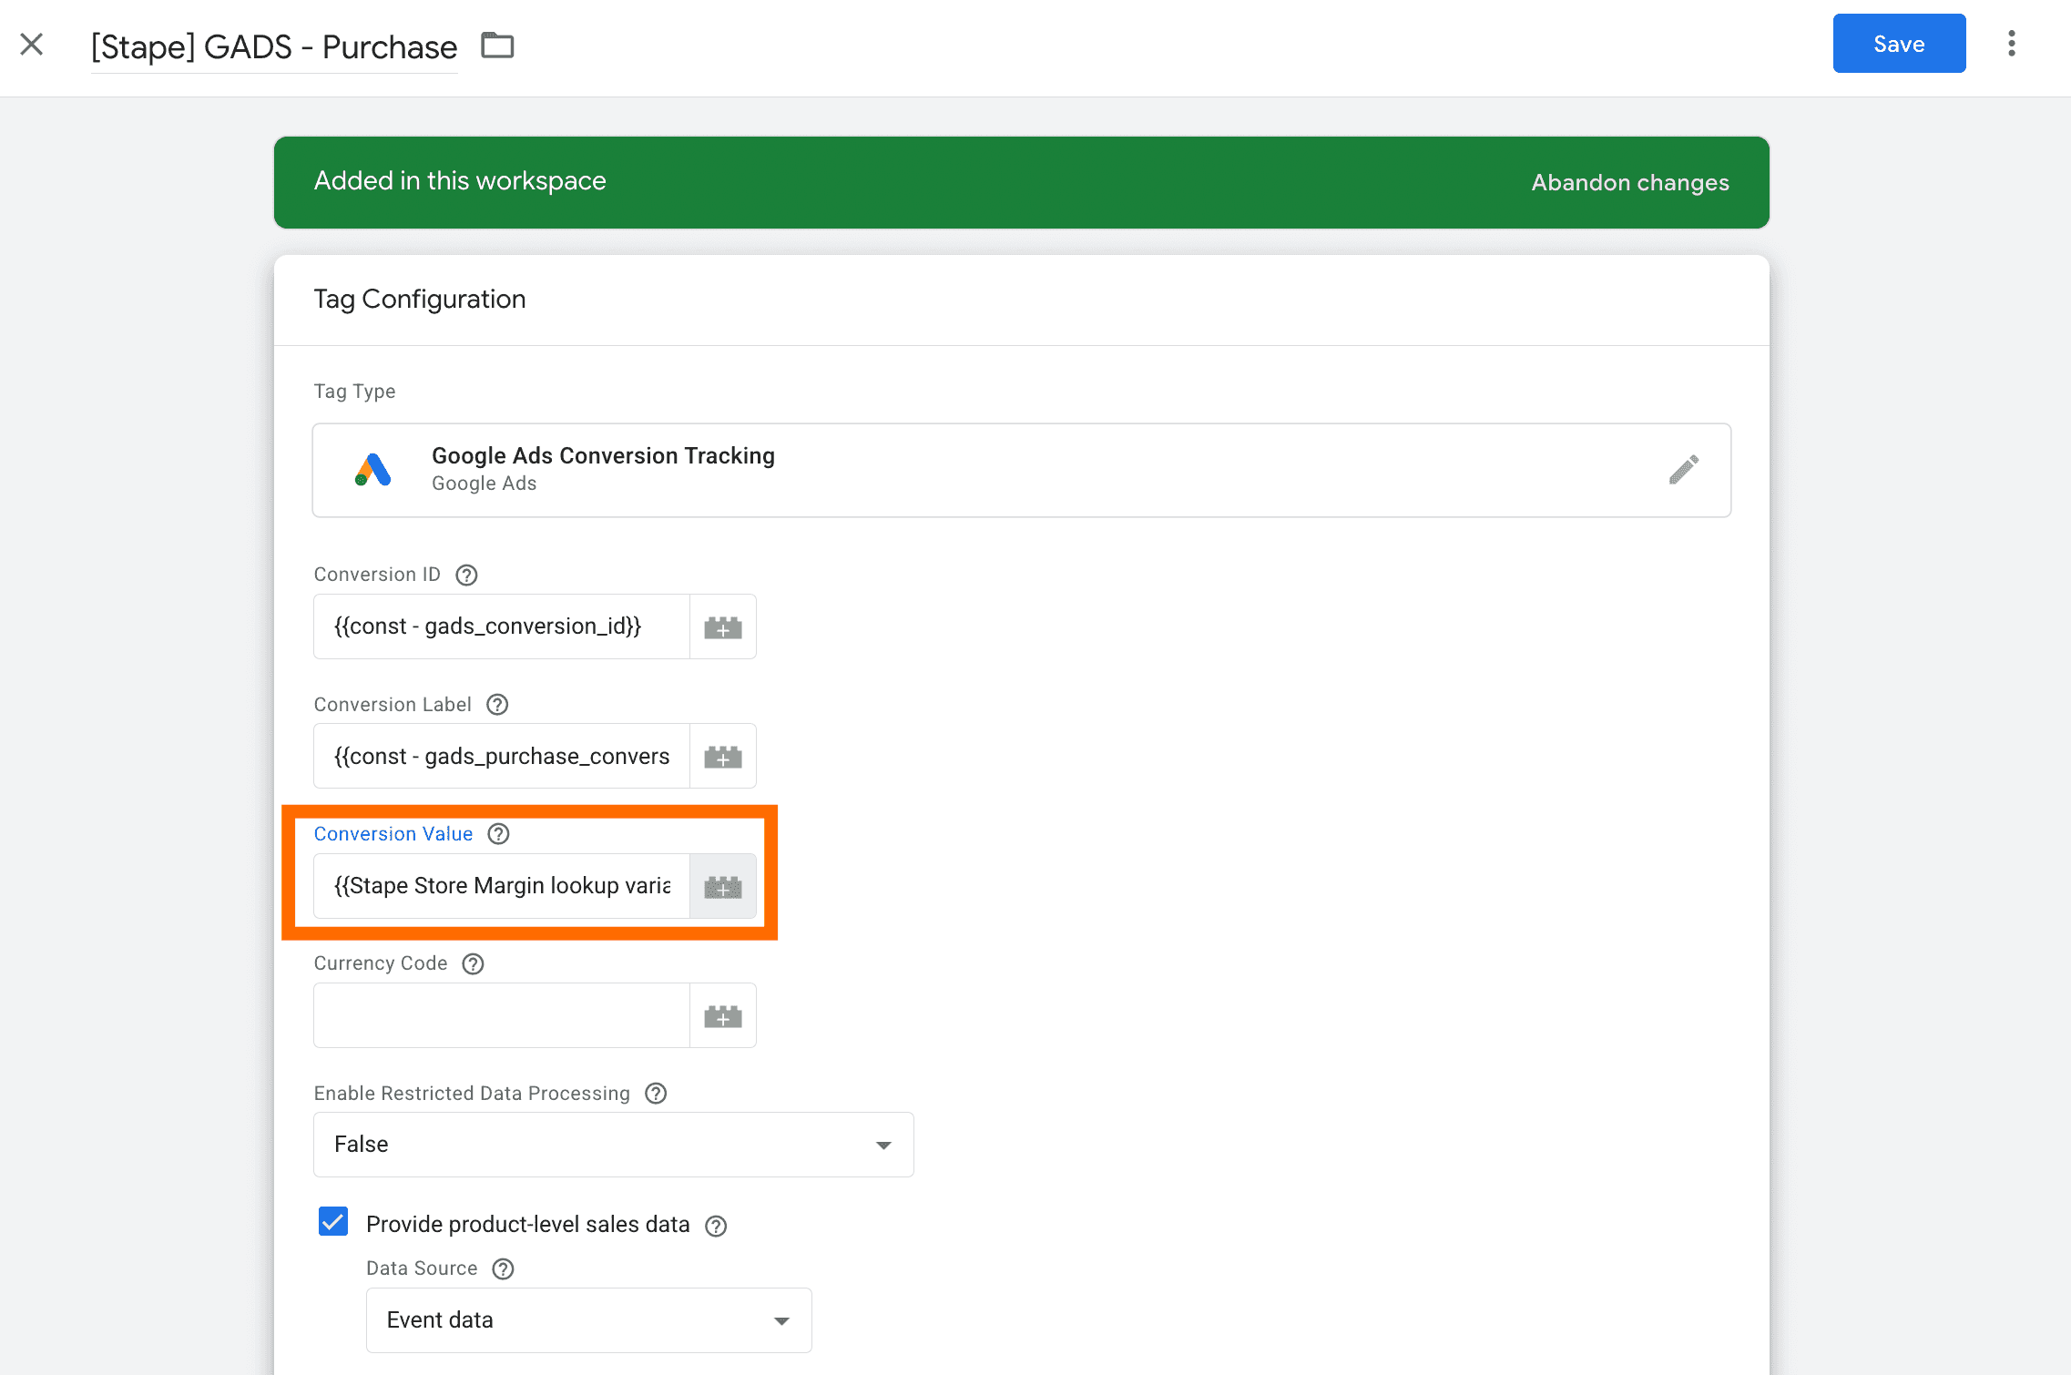Edit the tag name field

click(272, 46)
